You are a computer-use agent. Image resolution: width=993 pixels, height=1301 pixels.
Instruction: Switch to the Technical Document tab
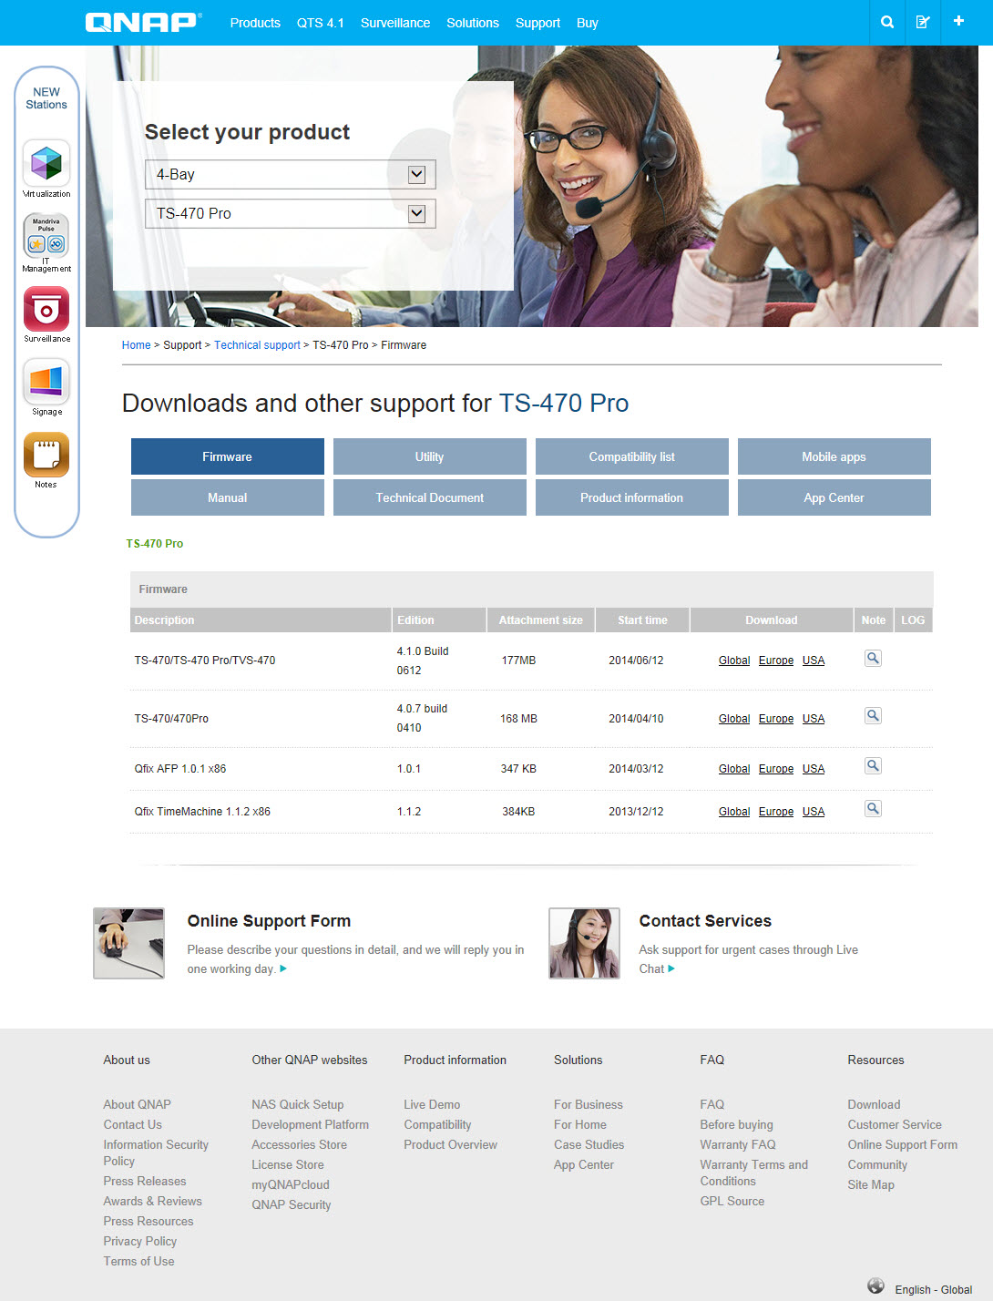(430, 497)
